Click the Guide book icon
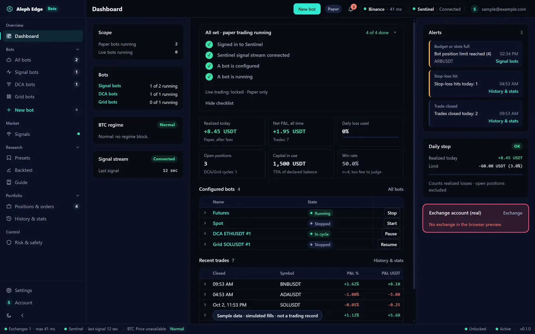Viewport: 535px width, 334px height. tap(9, 182)
